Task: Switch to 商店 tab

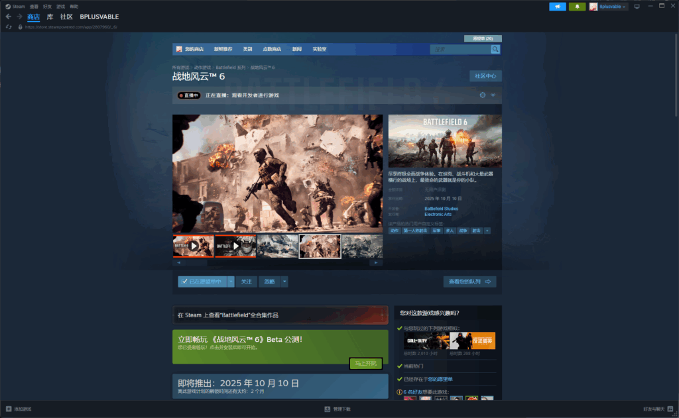Action: pos(33,17)
